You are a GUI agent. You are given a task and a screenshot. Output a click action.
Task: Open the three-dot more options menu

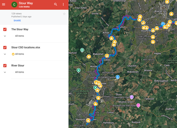point(63,4)
